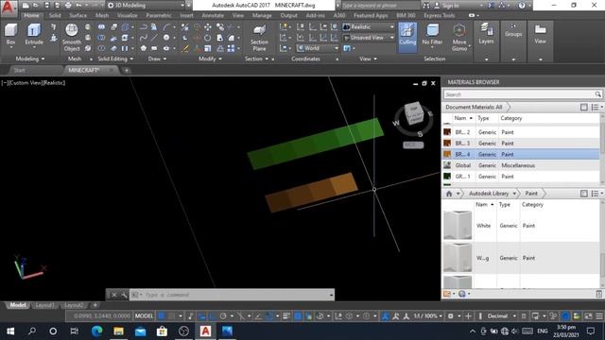The height and width of the screenshot is (340, 605).
Task: Select the GR... 1 green material swatch
Action: 447,177
